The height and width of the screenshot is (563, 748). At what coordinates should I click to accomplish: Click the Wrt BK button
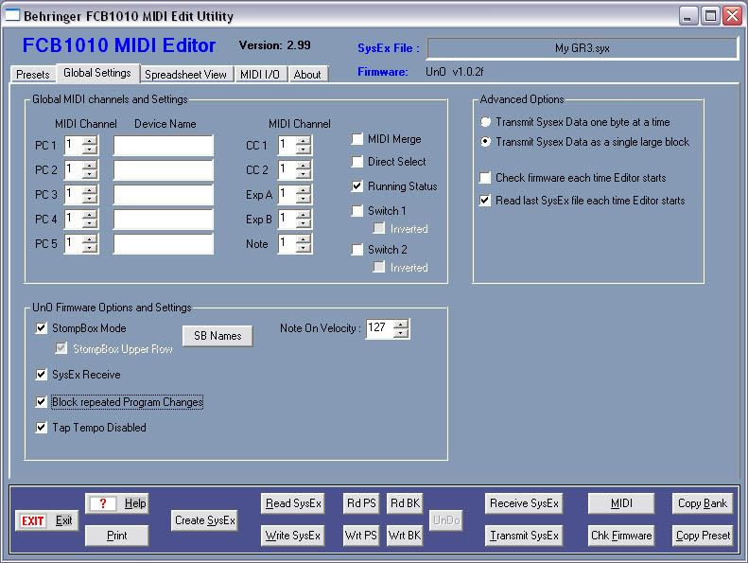(405, 536)
